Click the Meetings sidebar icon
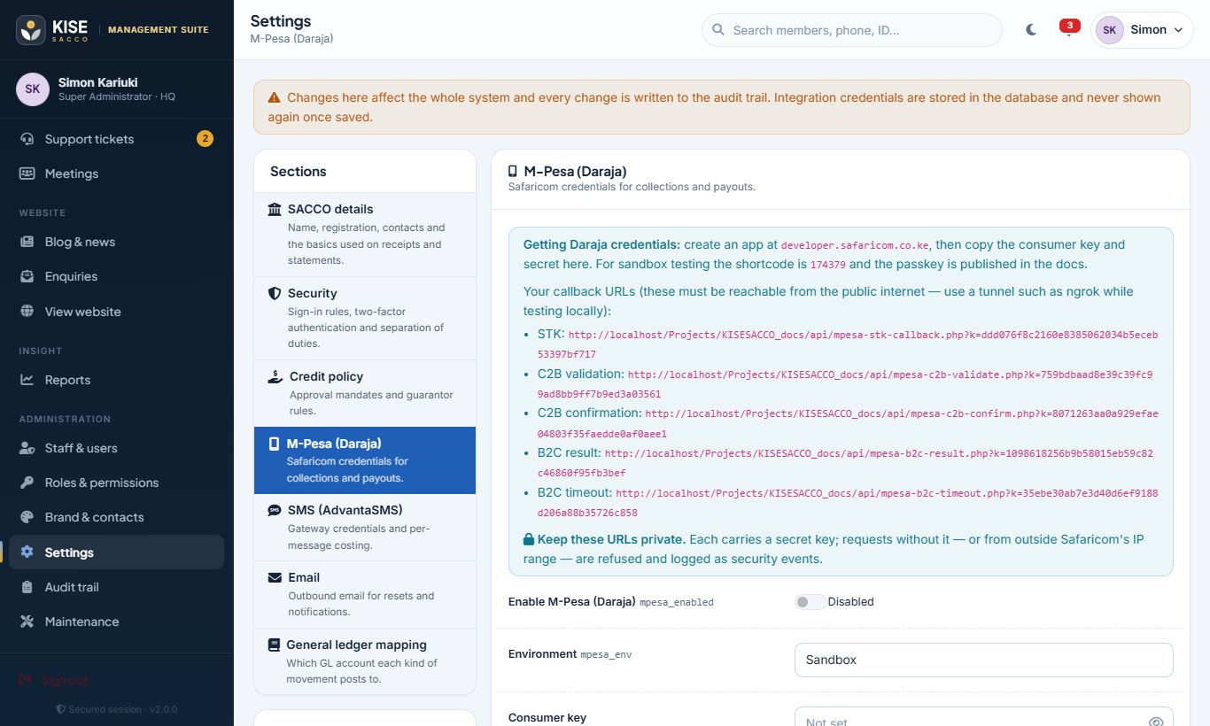Viewport: 1210px width, 726px height. tap(27, 174)
